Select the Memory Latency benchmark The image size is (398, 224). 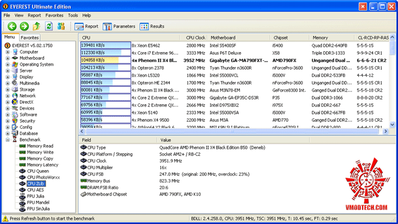(x=43, y=165)
